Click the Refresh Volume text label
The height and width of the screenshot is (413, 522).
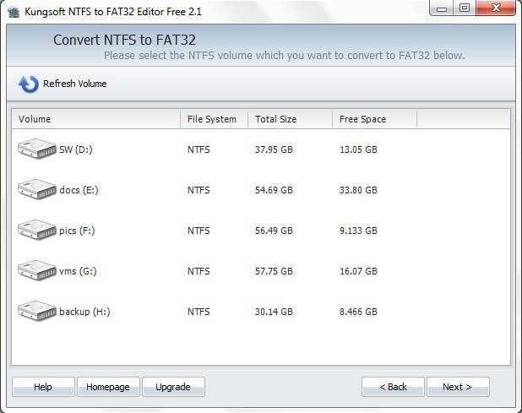pyautogui.click(x=74, y=84)
